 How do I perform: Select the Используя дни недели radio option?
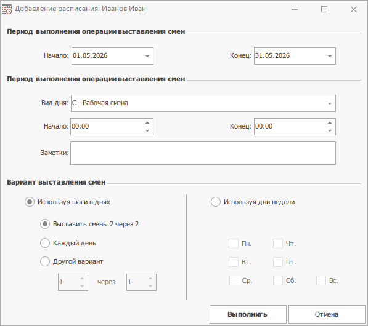point(216,202)
